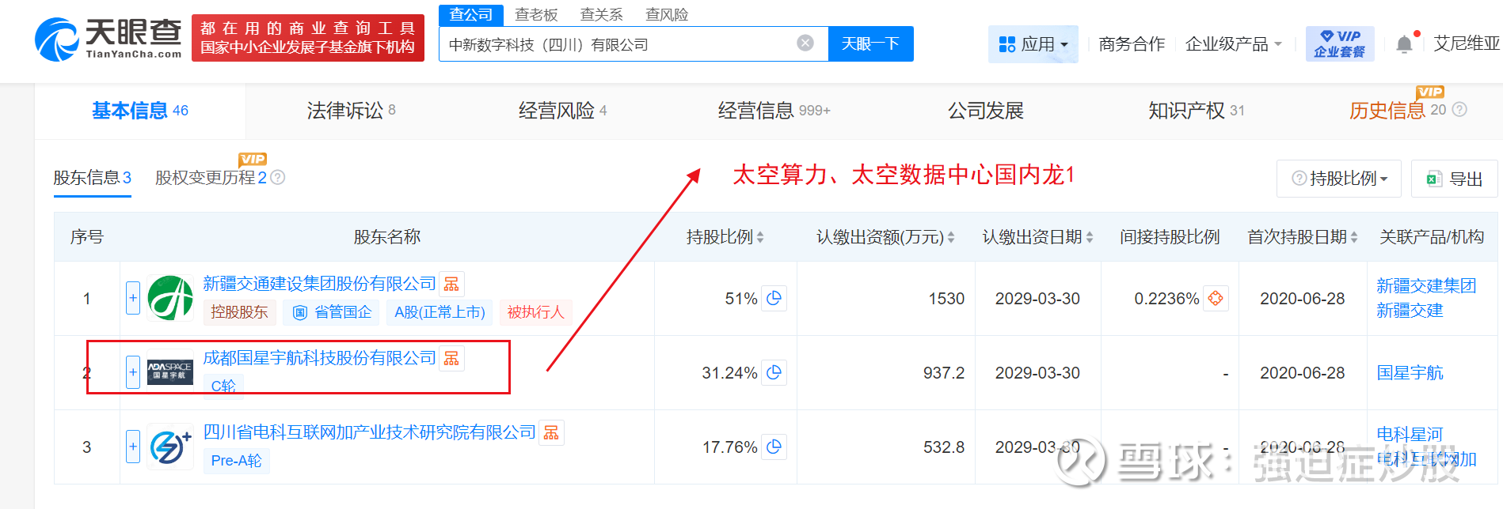This screenshot has width=1503, height=509.
Task: Open 新疆交通建设集团股份有限公司 company link
Action: pyautogui.click(x=319, y=284)
